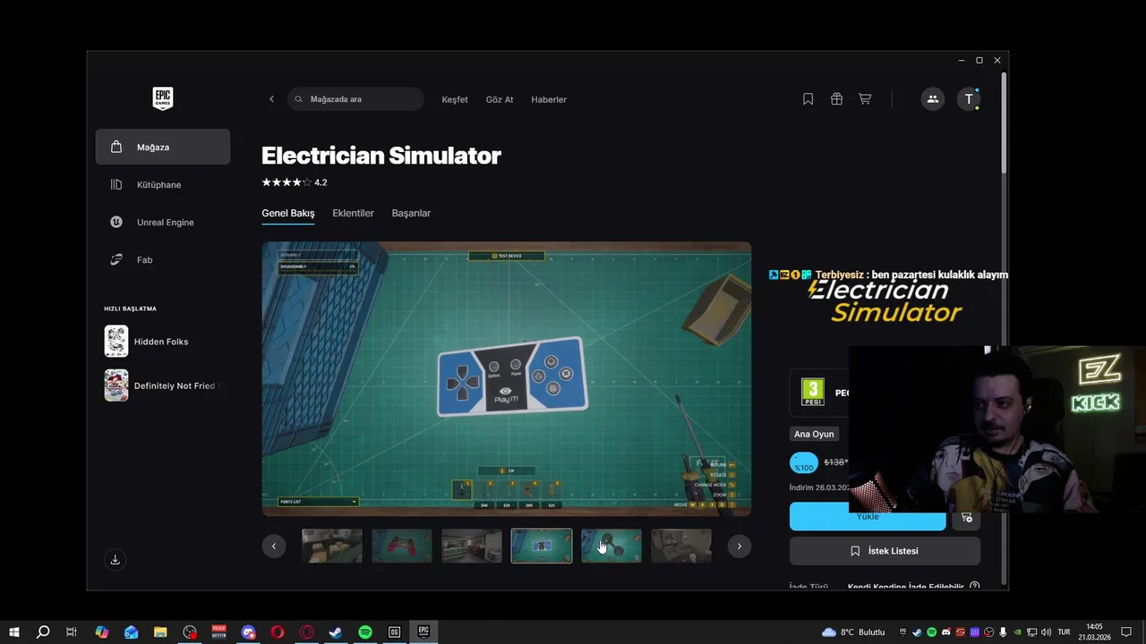The image size is (1146, 644).
Task: Select the highlighted blue controller thumbnail
Action: point(542,546)
